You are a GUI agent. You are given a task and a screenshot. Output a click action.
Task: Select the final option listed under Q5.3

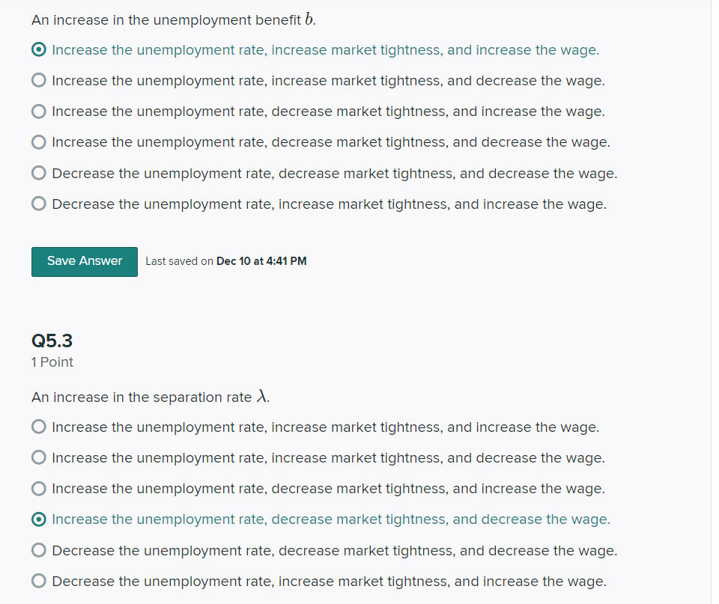[x=38, y=581]
